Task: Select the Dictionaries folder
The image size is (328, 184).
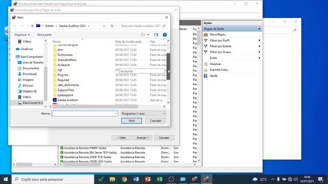Action: point(65,55)
